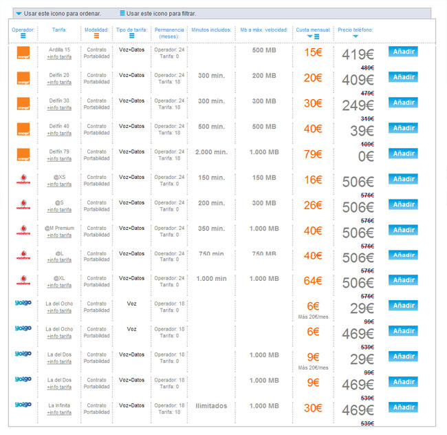This screenshot has width=447, height=435.
Task: Open +info tarifa for Delfín 79
Action: point(59,158)
